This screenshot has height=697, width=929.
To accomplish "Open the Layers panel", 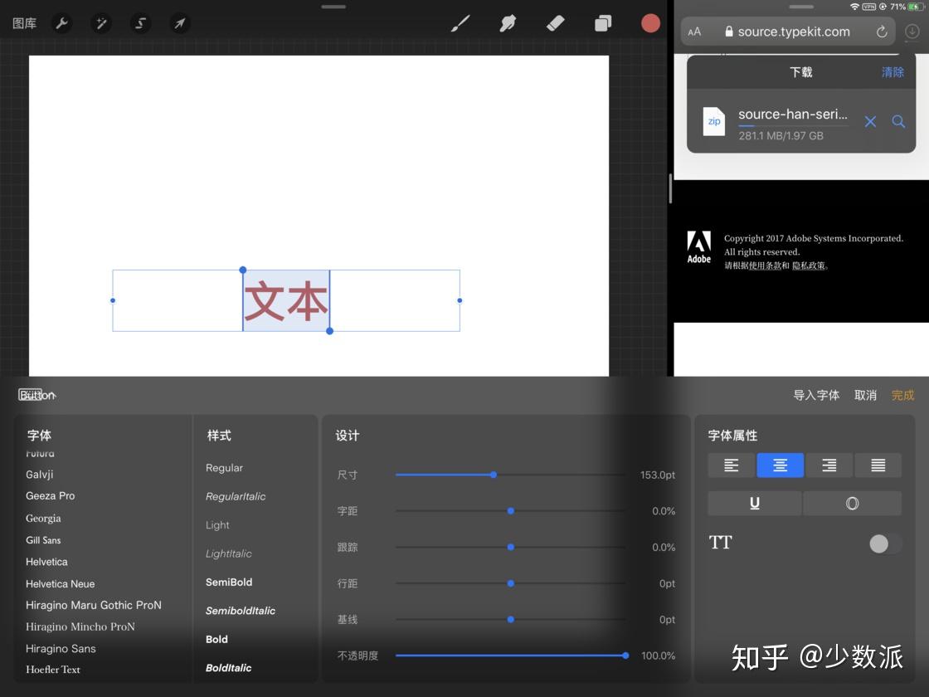I will click(603, 23).
